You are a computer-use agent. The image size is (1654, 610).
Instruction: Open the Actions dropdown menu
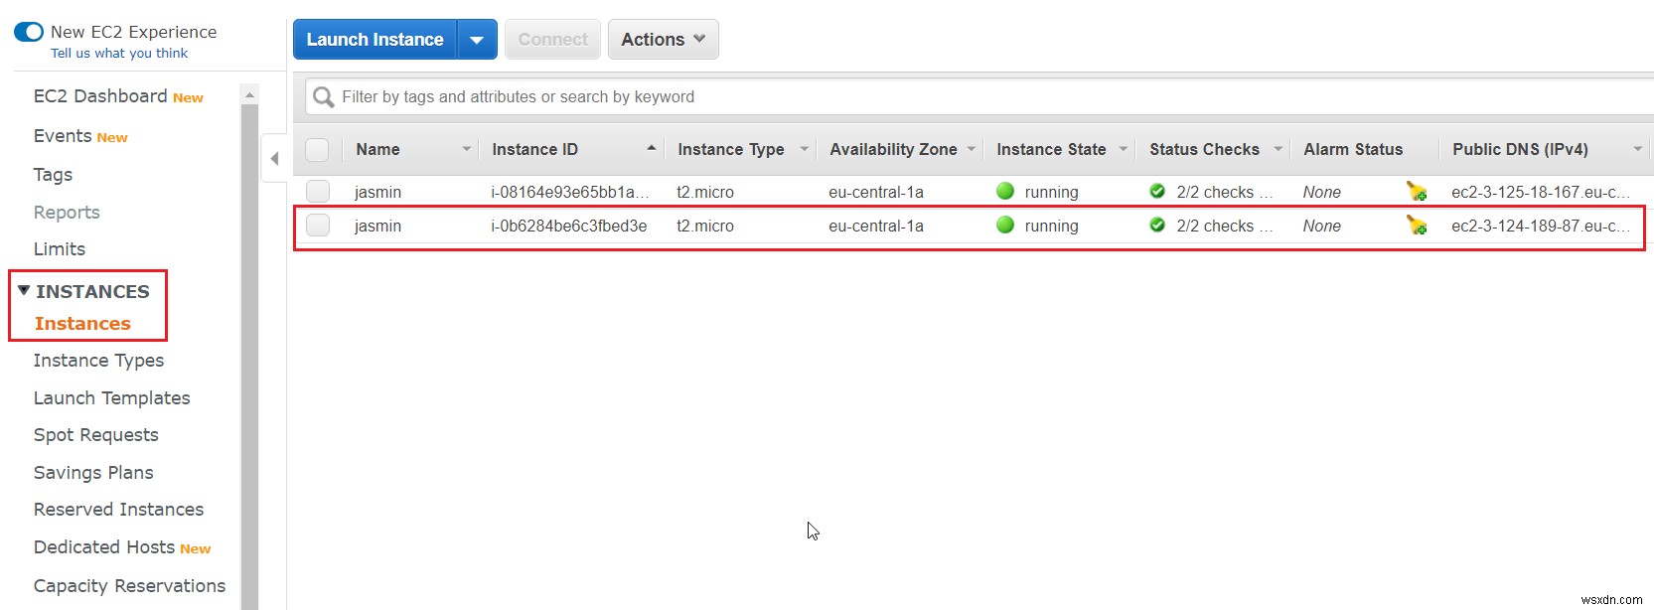coord(663,40)
